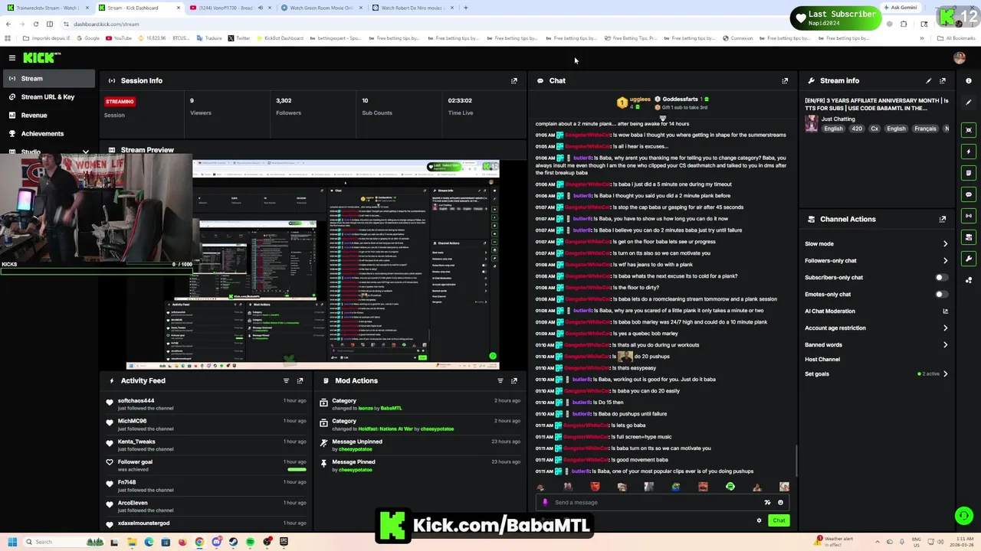Pop out the Chat panel
This screenshot has height=551, width=981.
(x=785, y=80)
